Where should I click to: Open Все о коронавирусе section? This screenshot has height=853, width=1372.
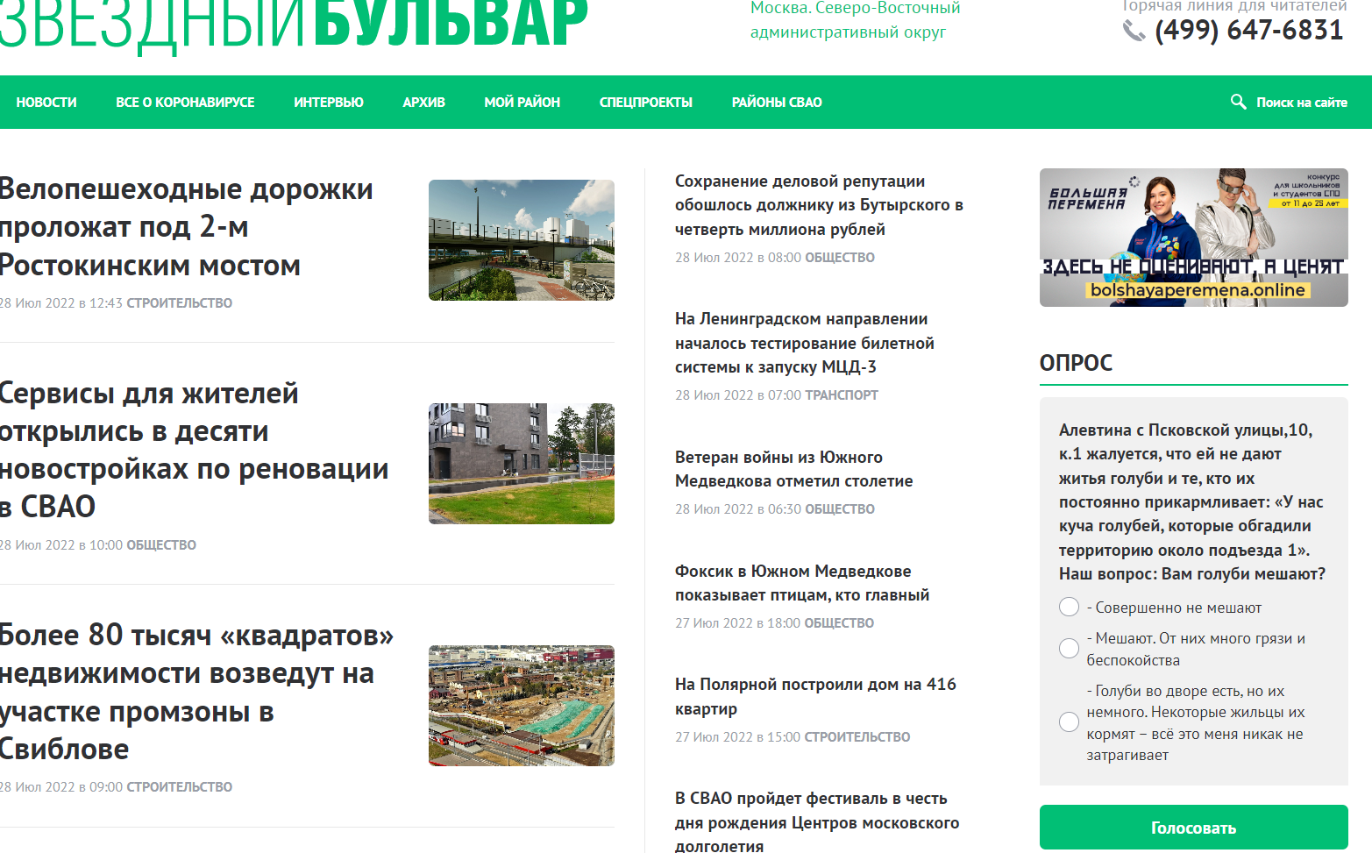point(185,103)
